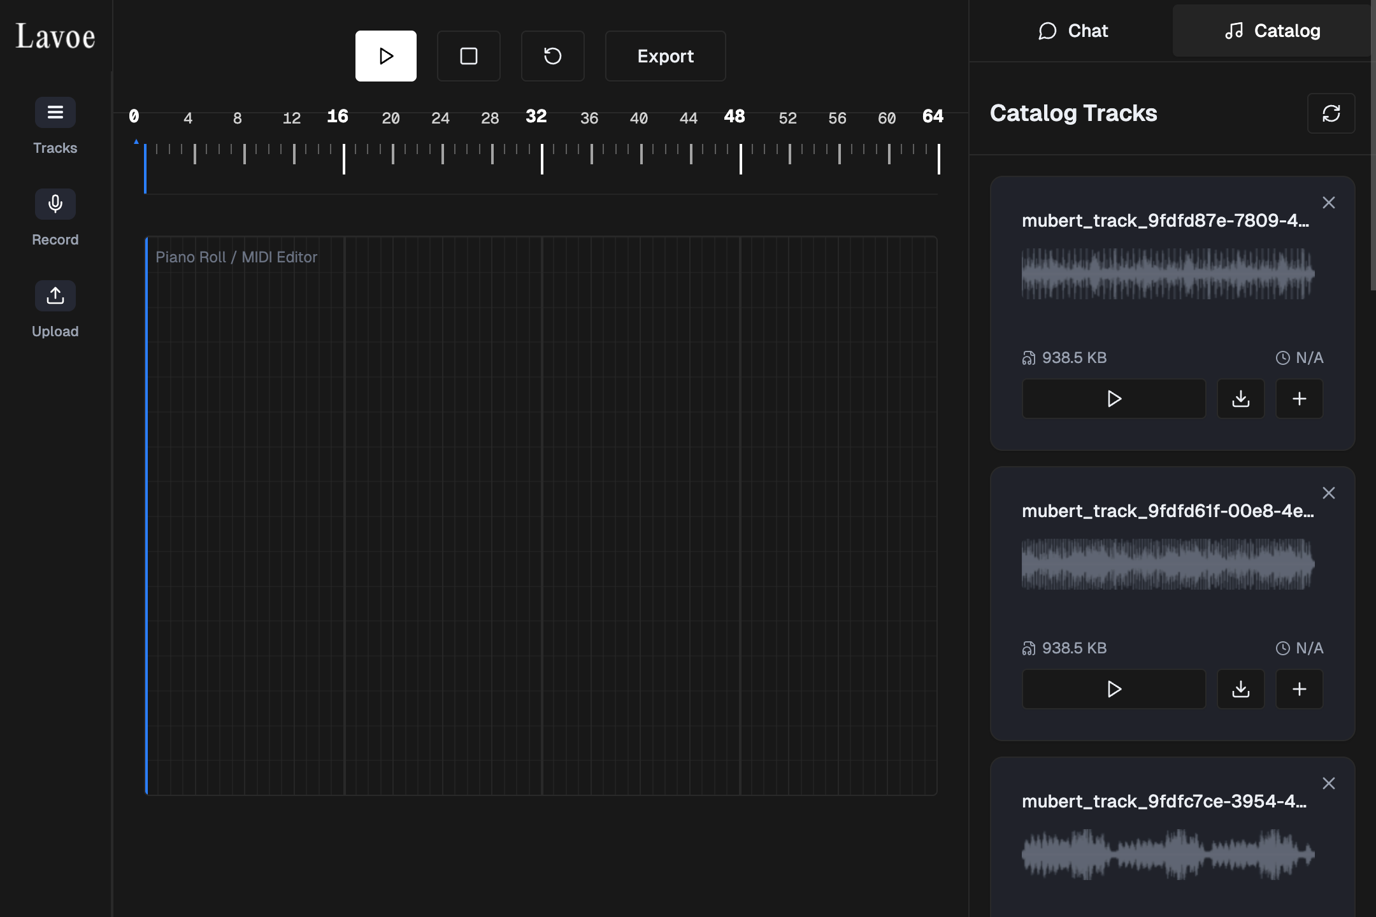Remove mubert_track_9fdfd87e from the catalog
Viewport: 1376px width, 917px height.
(x=1328, y=203)
